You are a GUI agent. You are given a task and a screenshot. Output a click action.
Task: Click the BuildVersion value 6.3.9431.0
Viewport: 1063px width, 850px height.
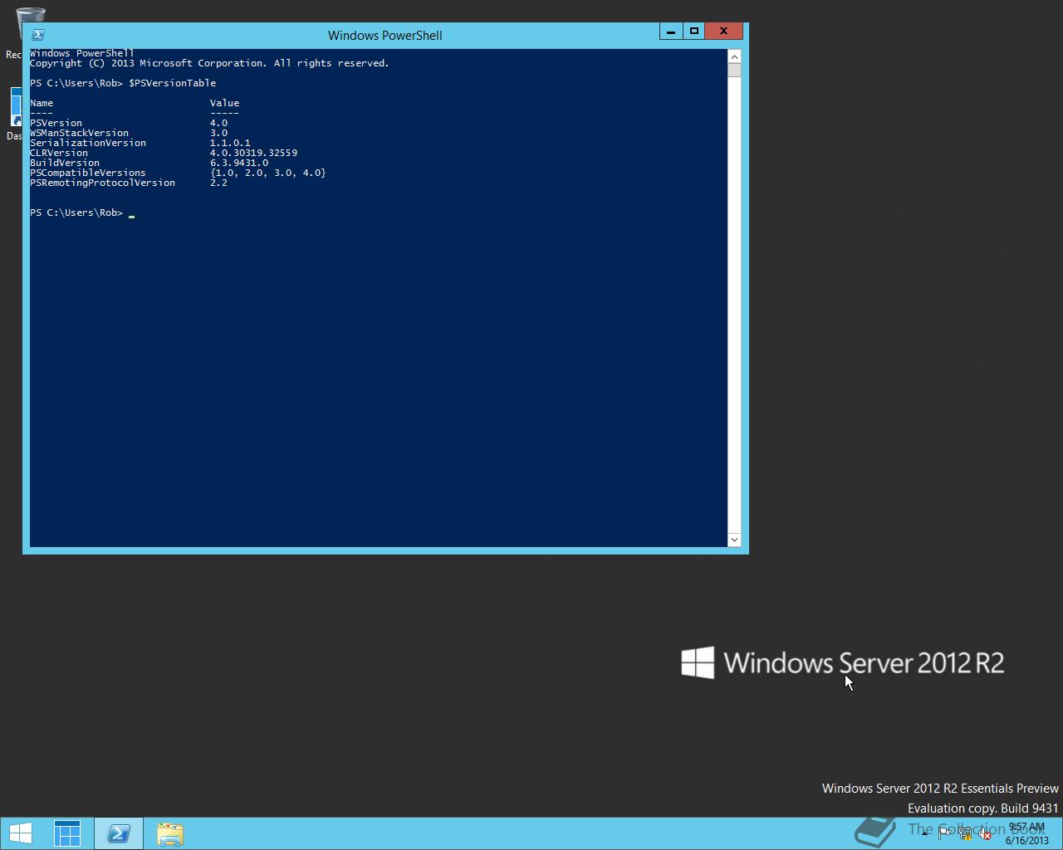tap(239, 163)
